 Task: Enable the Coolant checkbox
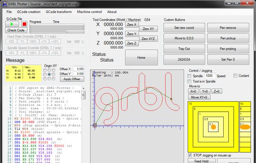tap(235, 76)
